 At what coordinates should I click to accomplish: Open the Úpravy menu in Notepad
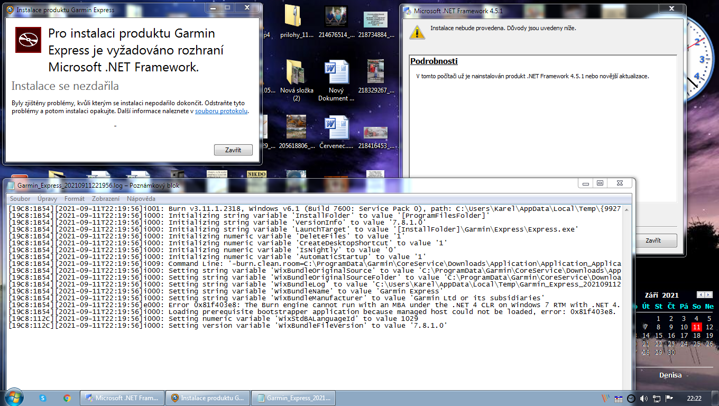tap(48, 199)
